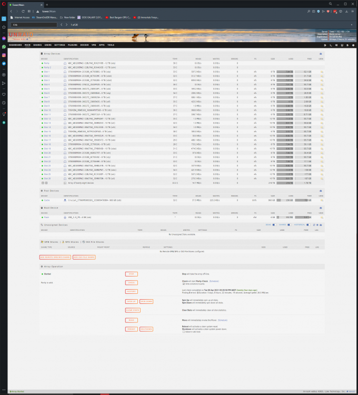Open the Disk 12 device link
358x395 pixels.
pos(47,118)
